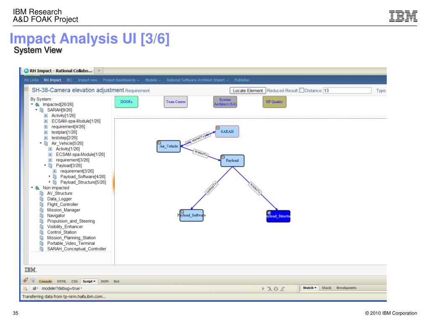
Task: Click the Distance input field
Action: point(347,90)
